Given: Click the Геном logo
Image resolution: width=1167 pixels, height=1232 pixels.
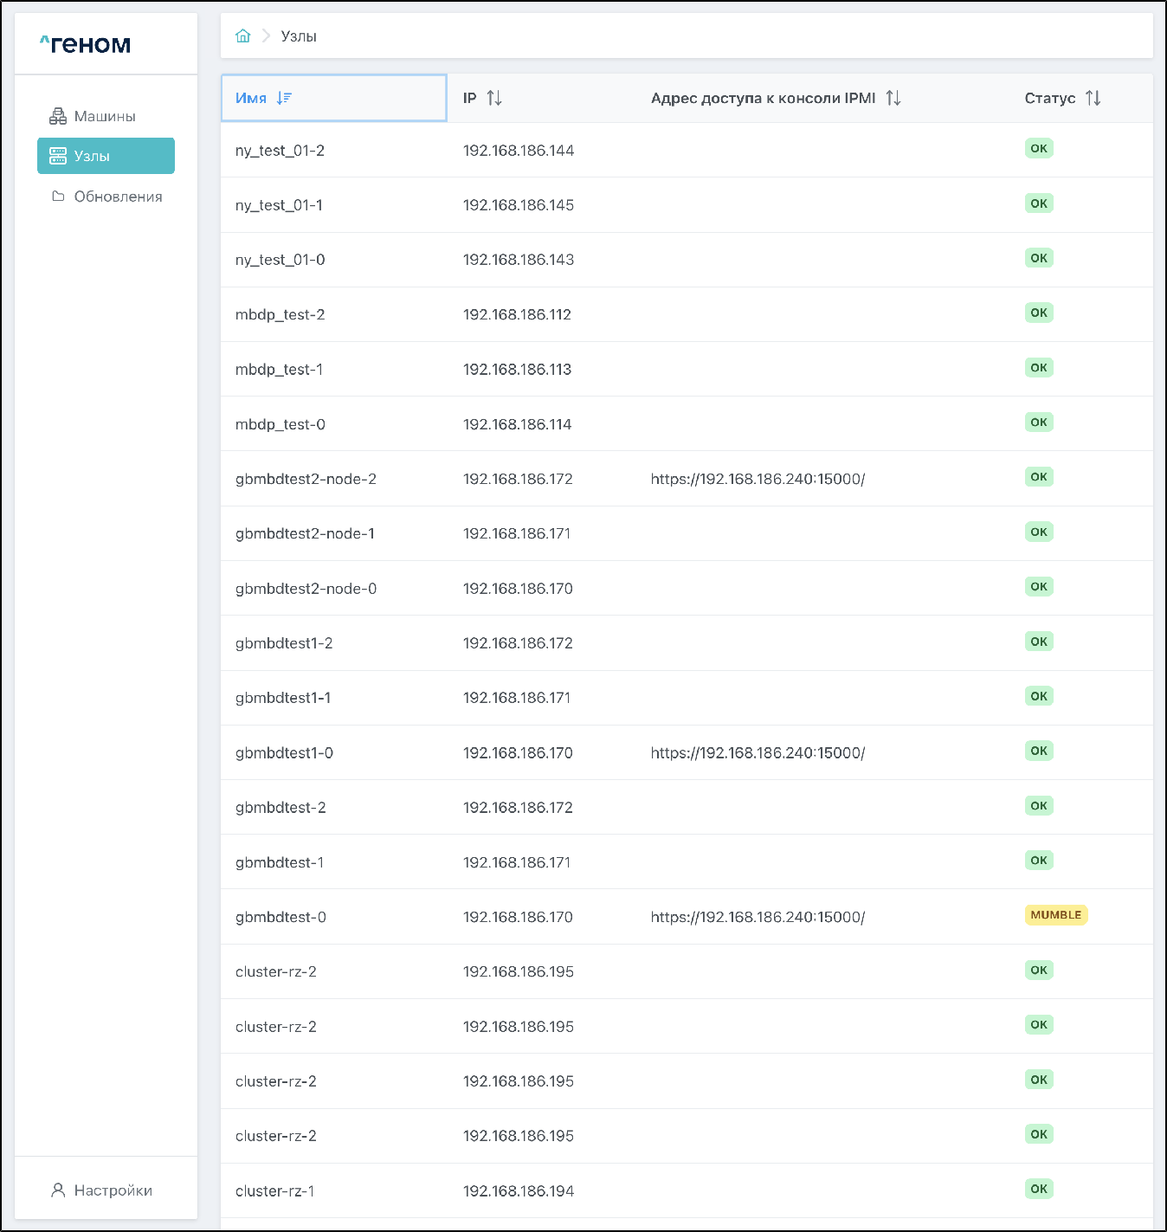Looking at the screenshot, I should [86, 44].
